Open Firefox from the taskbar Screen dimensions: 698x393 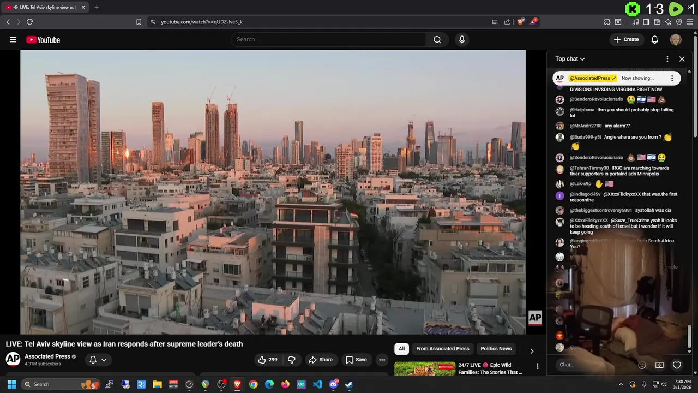tap(285, 384)
